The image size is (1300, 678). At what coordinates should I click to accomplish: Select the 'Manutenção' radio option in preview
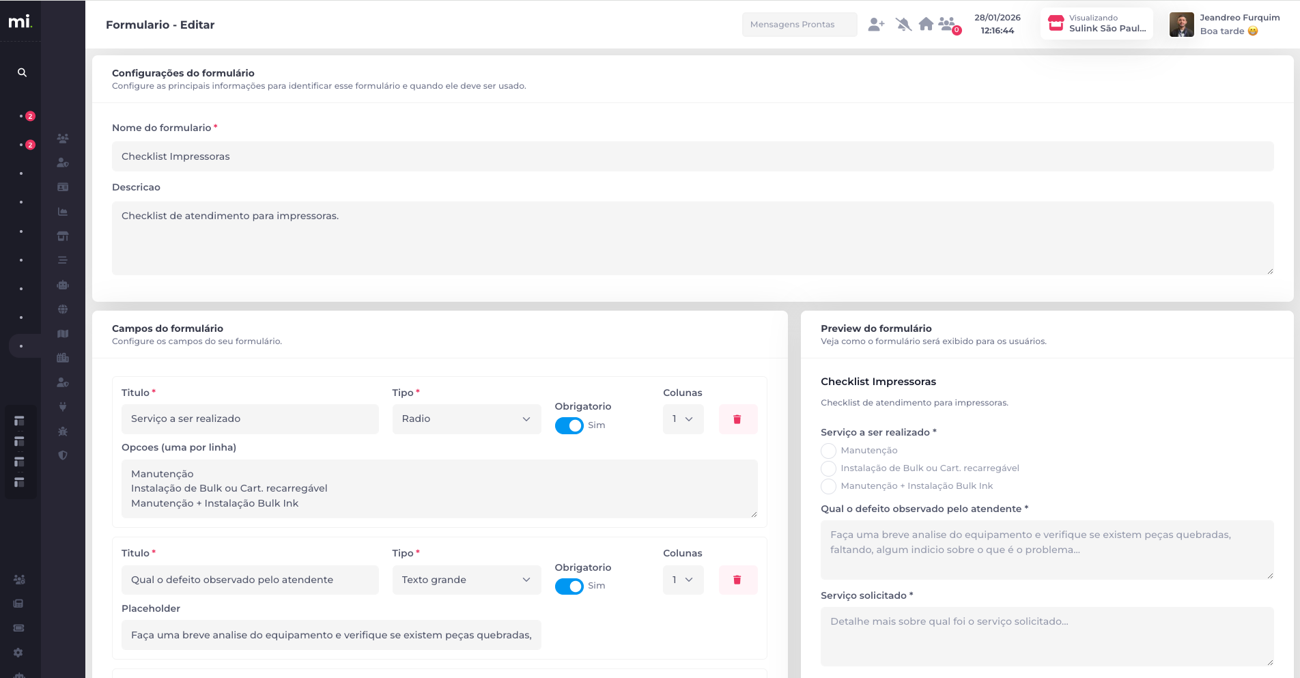click(828, 451)
